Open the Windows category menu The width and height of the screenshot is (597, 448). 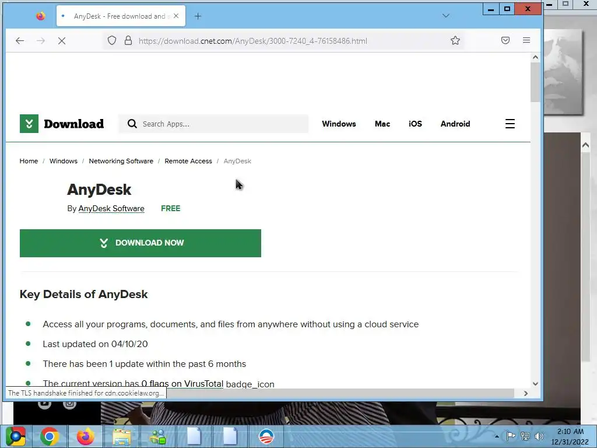(339, 124)
